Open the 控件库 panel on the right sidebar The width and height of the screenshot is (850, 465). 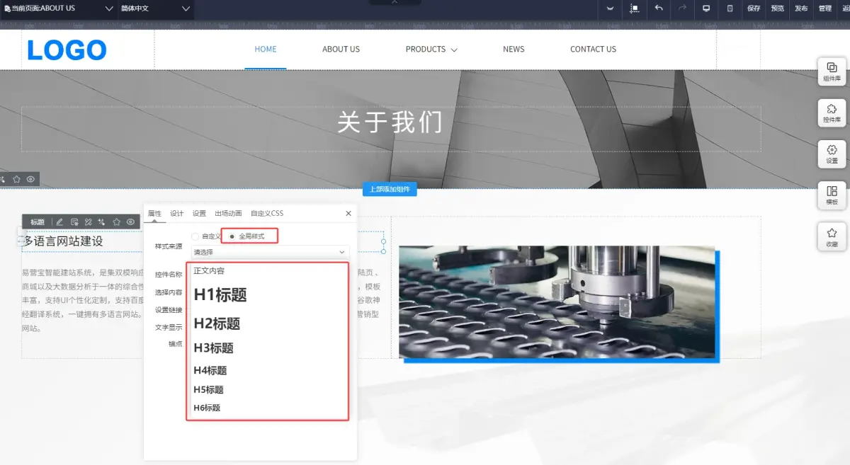pos(831,113)
